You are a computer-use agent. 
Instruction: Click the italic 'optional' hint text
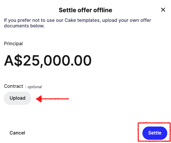35,87
